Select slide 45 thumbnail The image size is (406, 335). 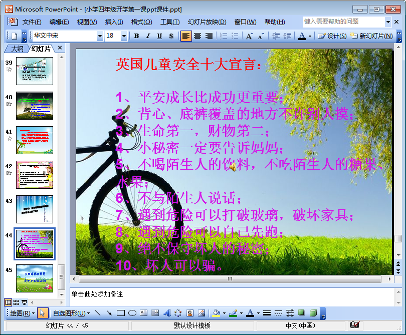(35, 278)
